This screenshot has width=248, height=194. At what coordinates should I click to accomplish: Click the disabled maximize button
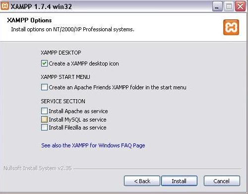[229, 6]
